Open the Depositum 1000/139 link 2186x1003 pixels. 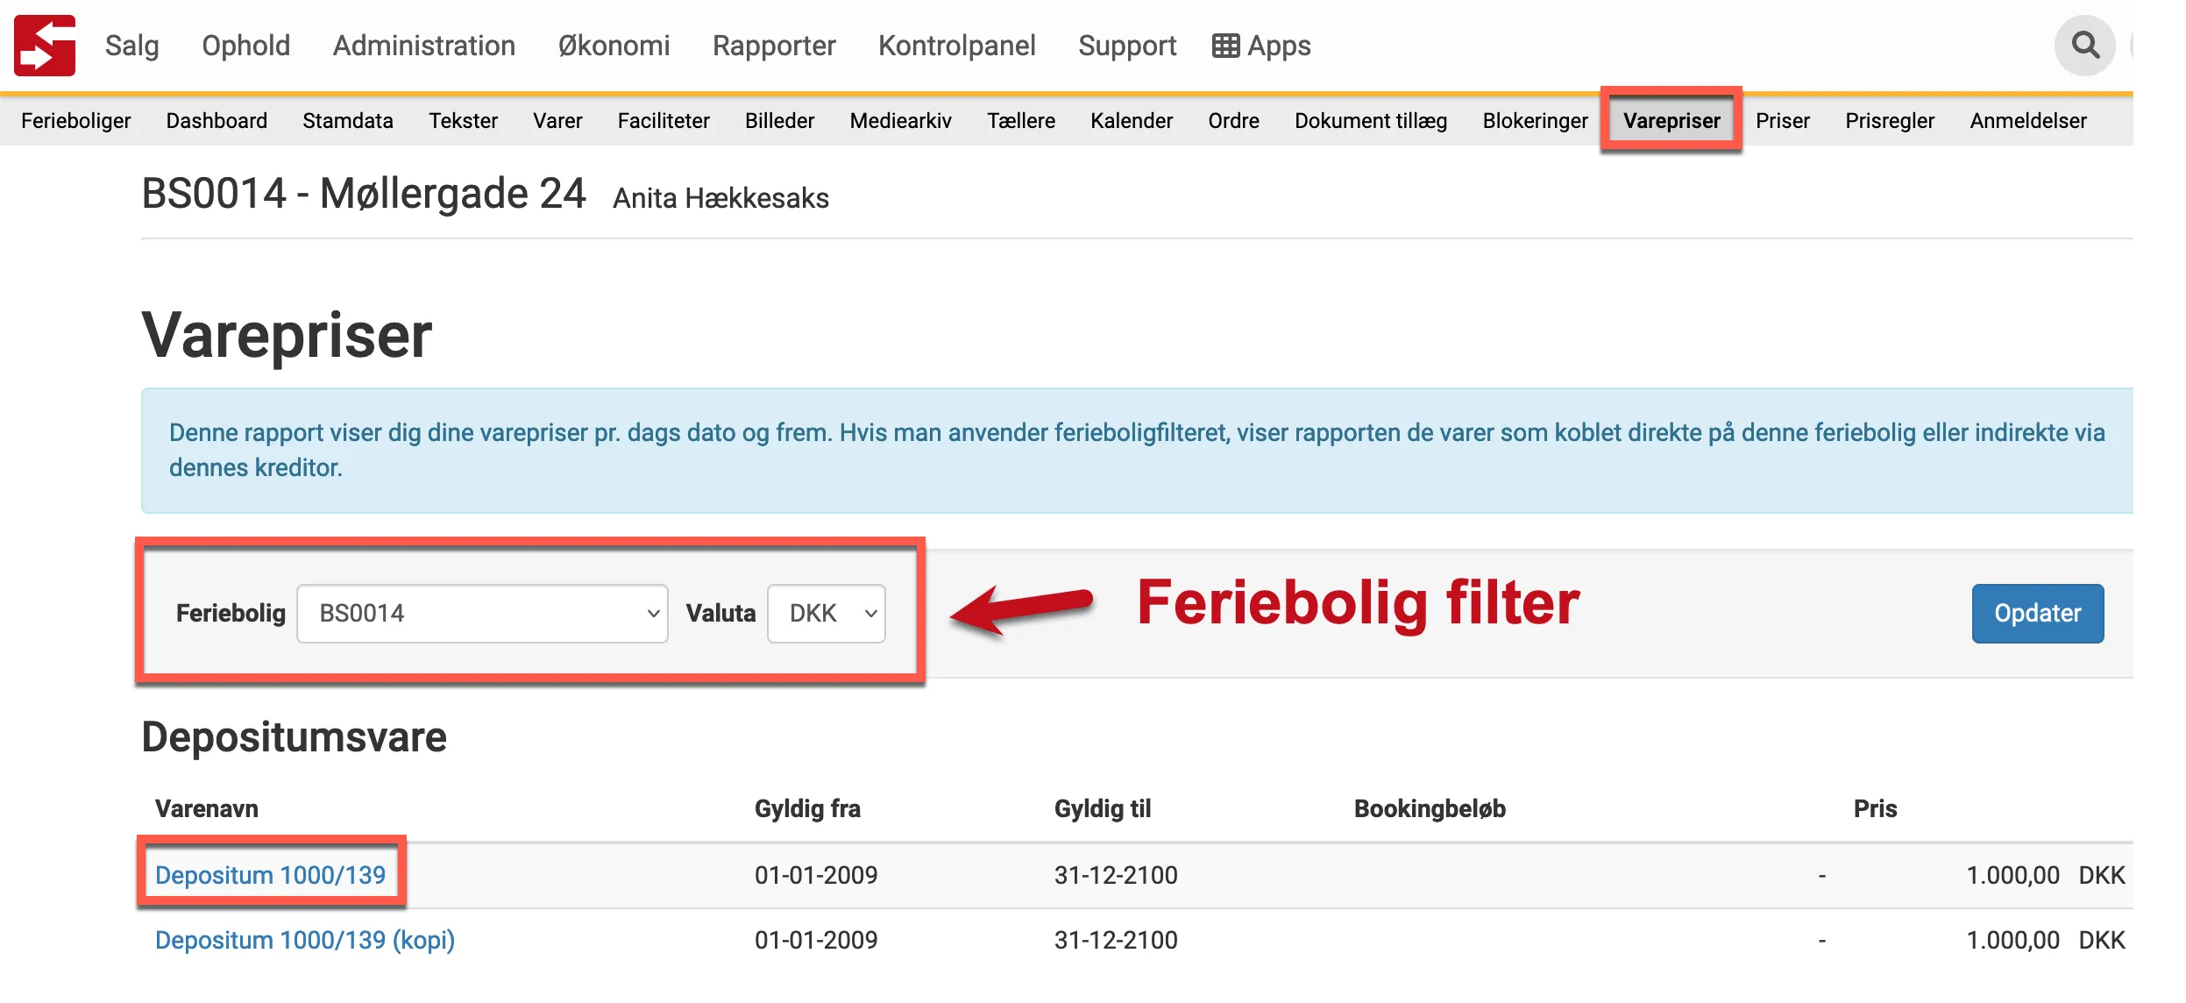(x=271, y=874)
